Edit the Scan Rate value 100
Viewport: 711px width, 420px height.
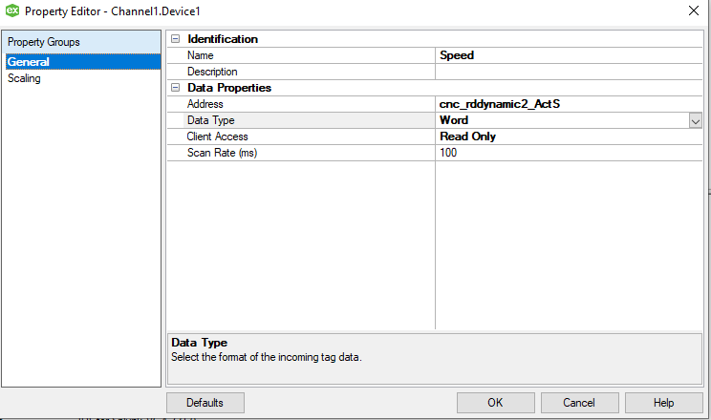[x=569, y=153]
